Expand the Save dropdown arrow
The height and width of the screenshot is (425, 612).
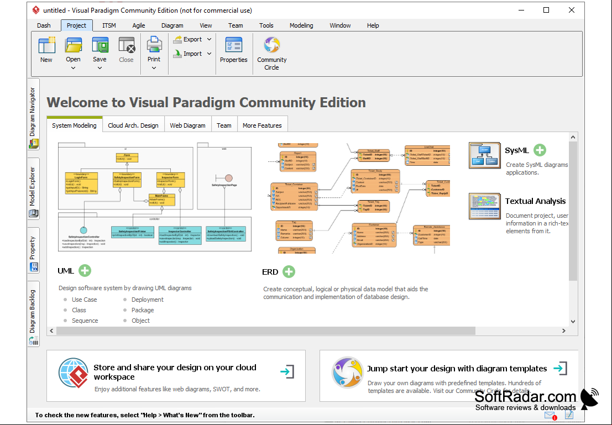point(100,69)
